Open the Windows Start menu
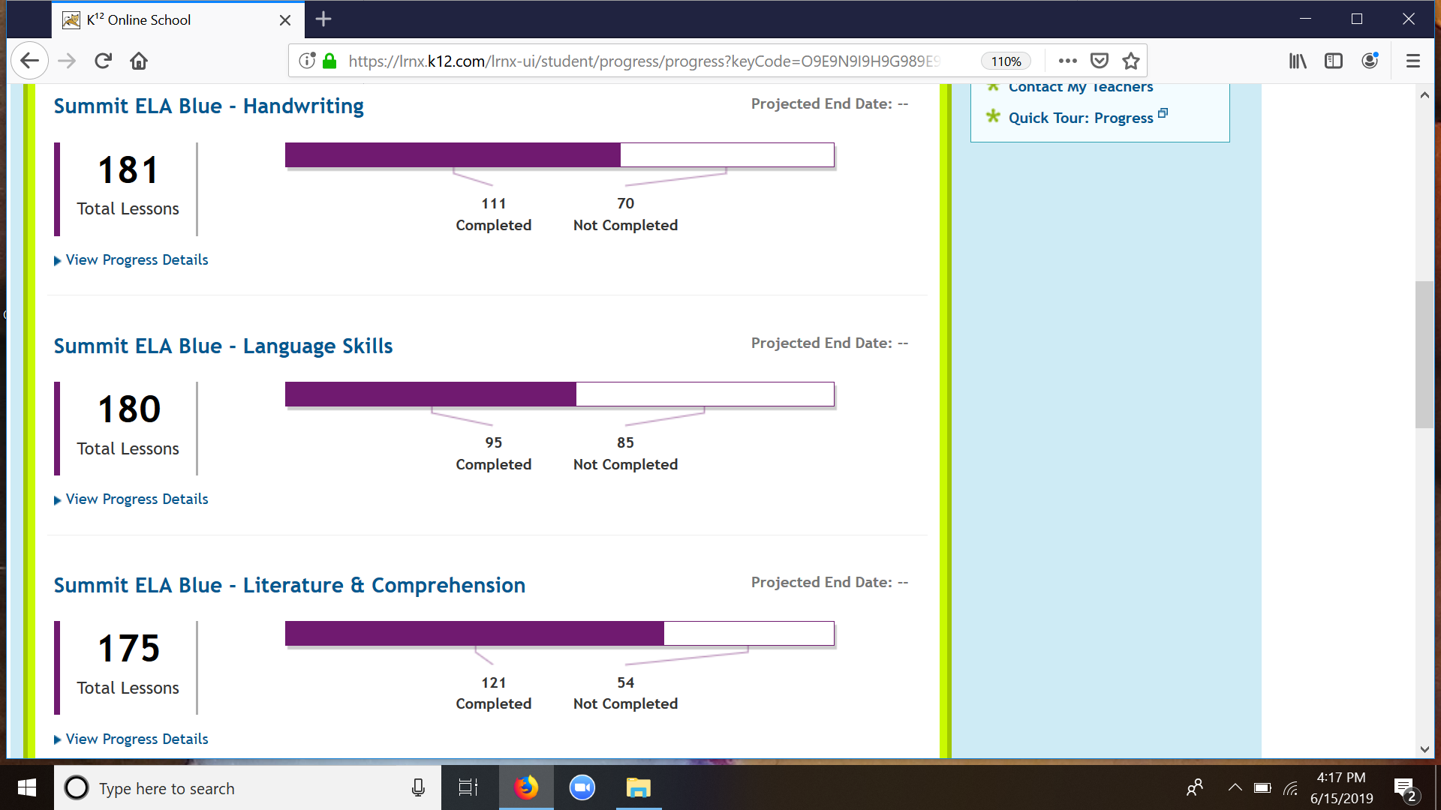This screenshot has height=810, width=1441. [x=27, y=787]
